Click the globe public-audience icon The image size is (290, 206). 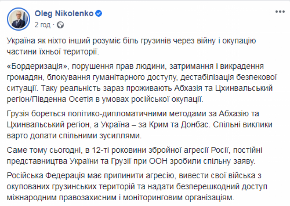pos(60,25)
